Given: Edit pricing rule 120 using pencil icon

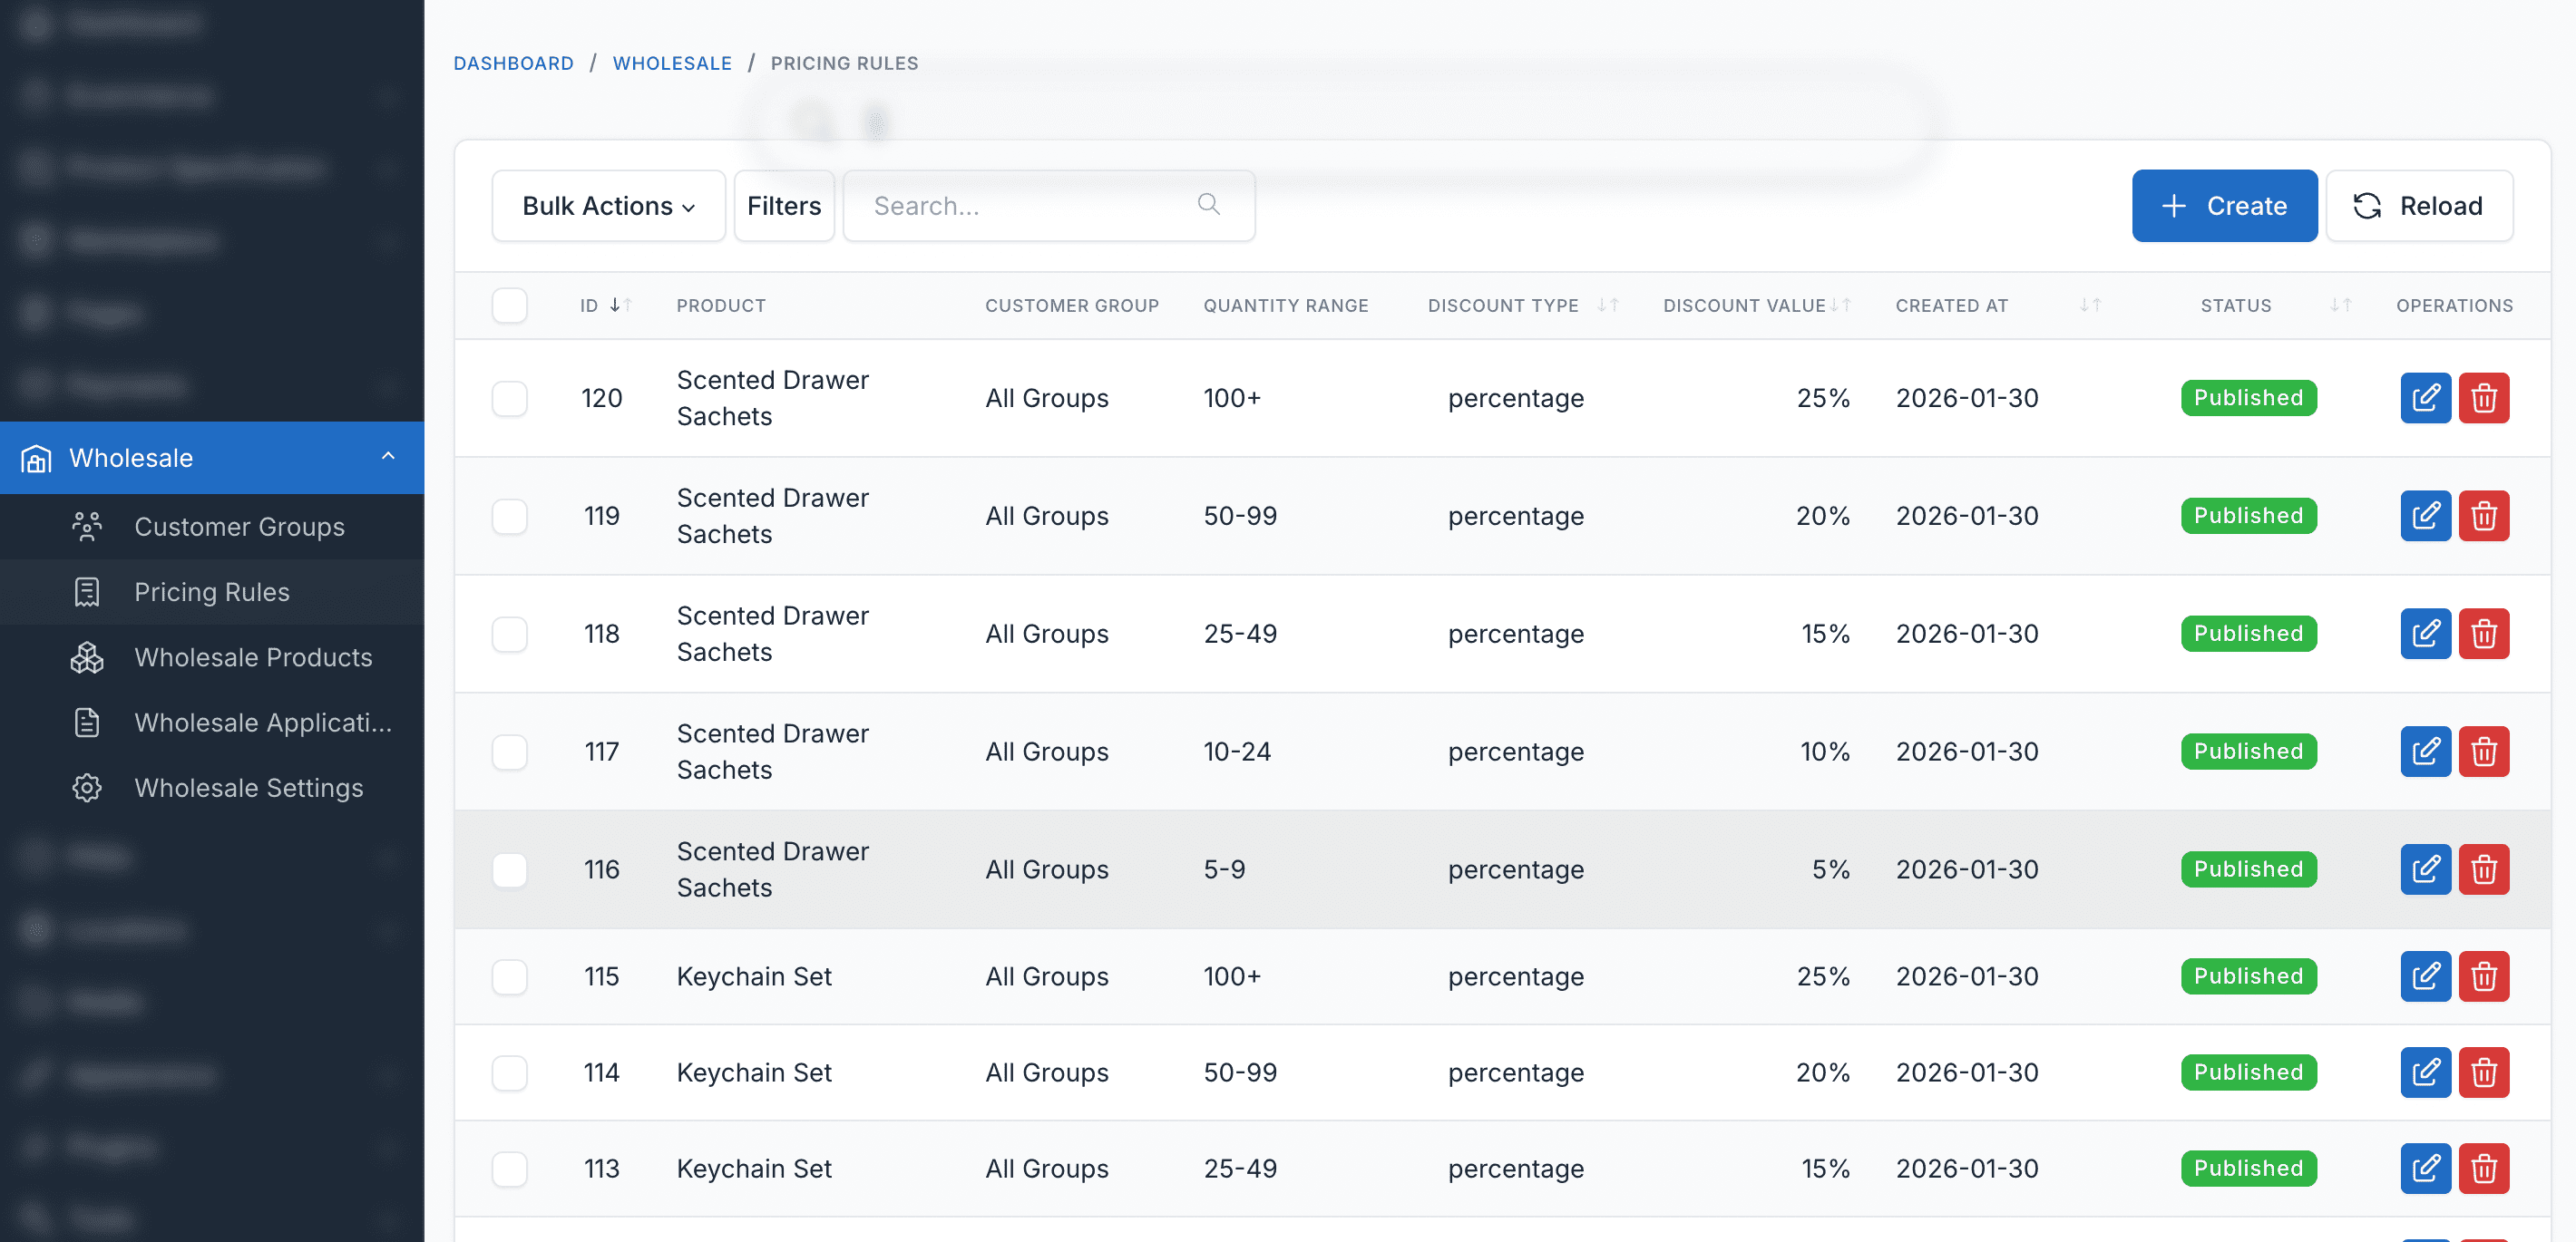Looking at the screenshot, I should 2425,398.
